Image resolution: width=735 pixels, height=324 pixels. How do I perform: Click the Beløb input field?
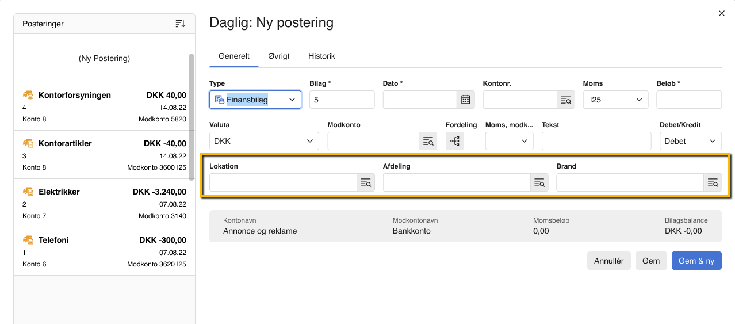(x=689, y=100)
